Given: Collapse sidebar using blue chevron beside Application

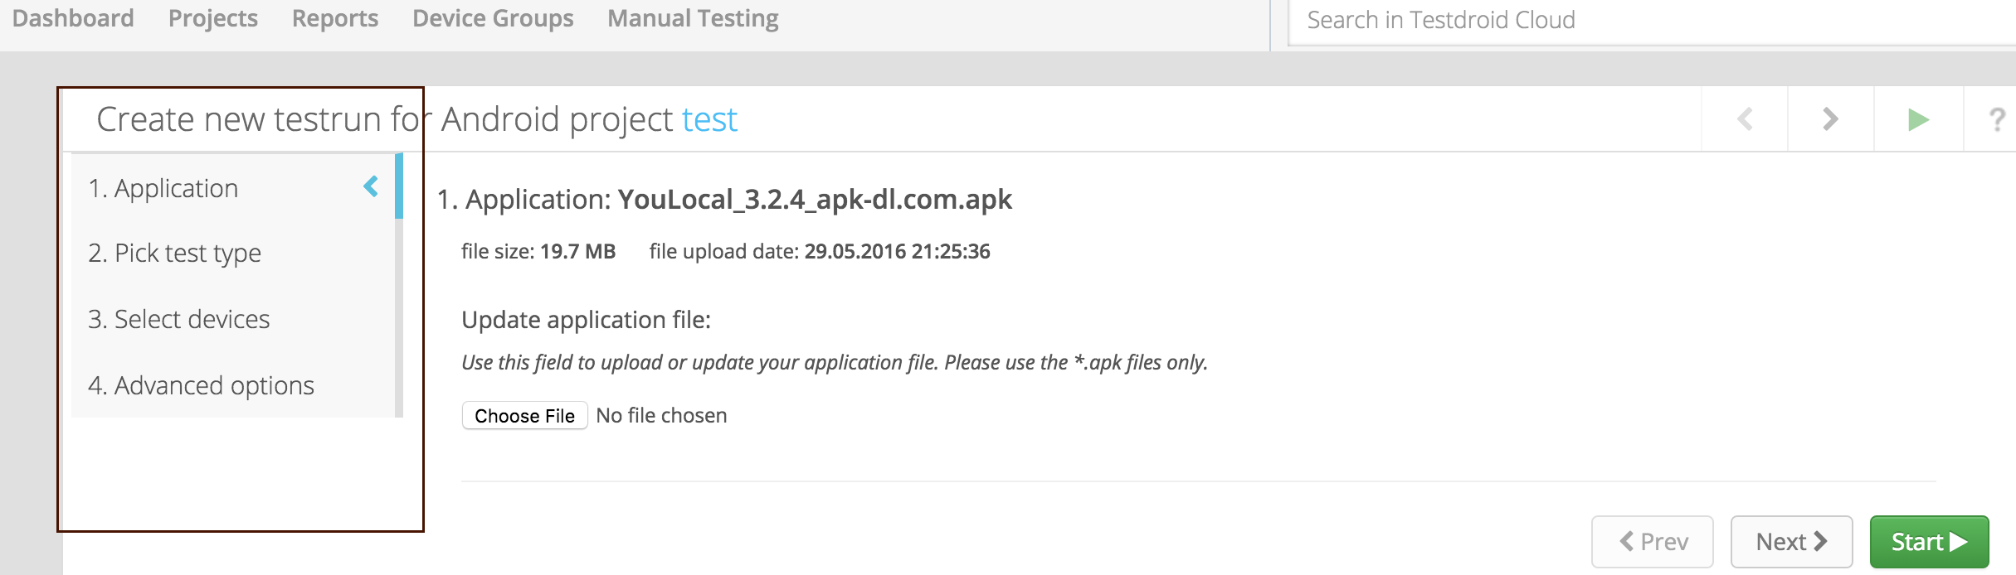Looking at the screenshot, I should coord(371,187).
